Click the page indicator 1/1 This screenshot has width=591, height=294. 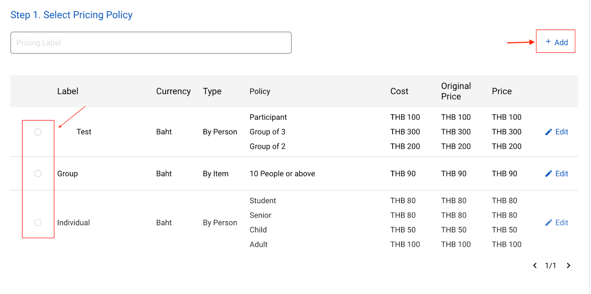(550, 266)
